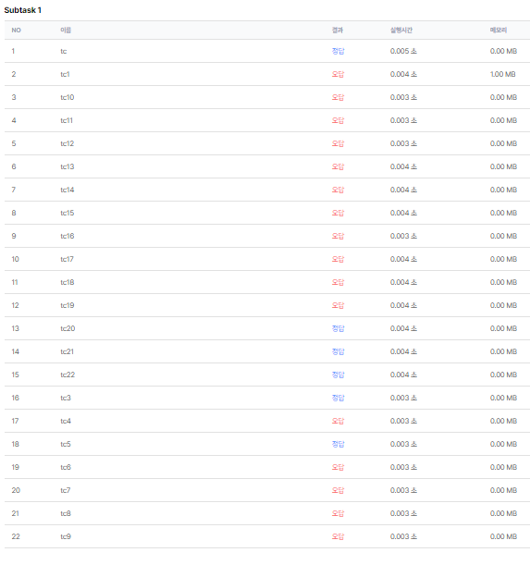Click the 이름 column header
530x565 pixels.
click(66, 31)
